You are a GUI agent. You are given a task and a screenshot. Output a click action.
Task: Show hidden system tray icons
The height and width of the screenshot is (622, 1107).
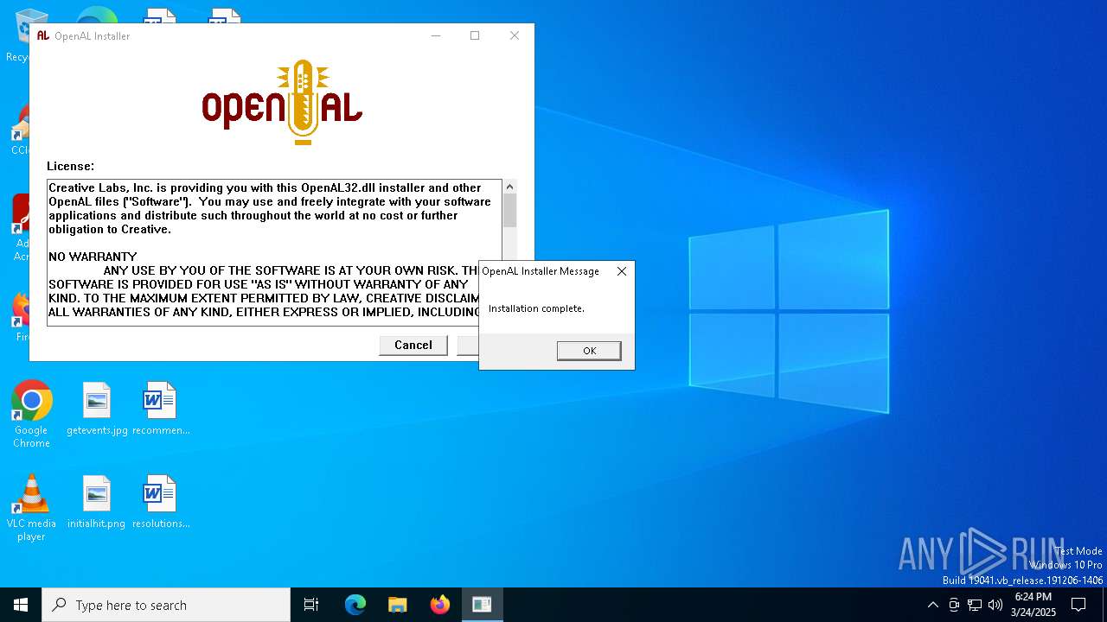[932, 605]
